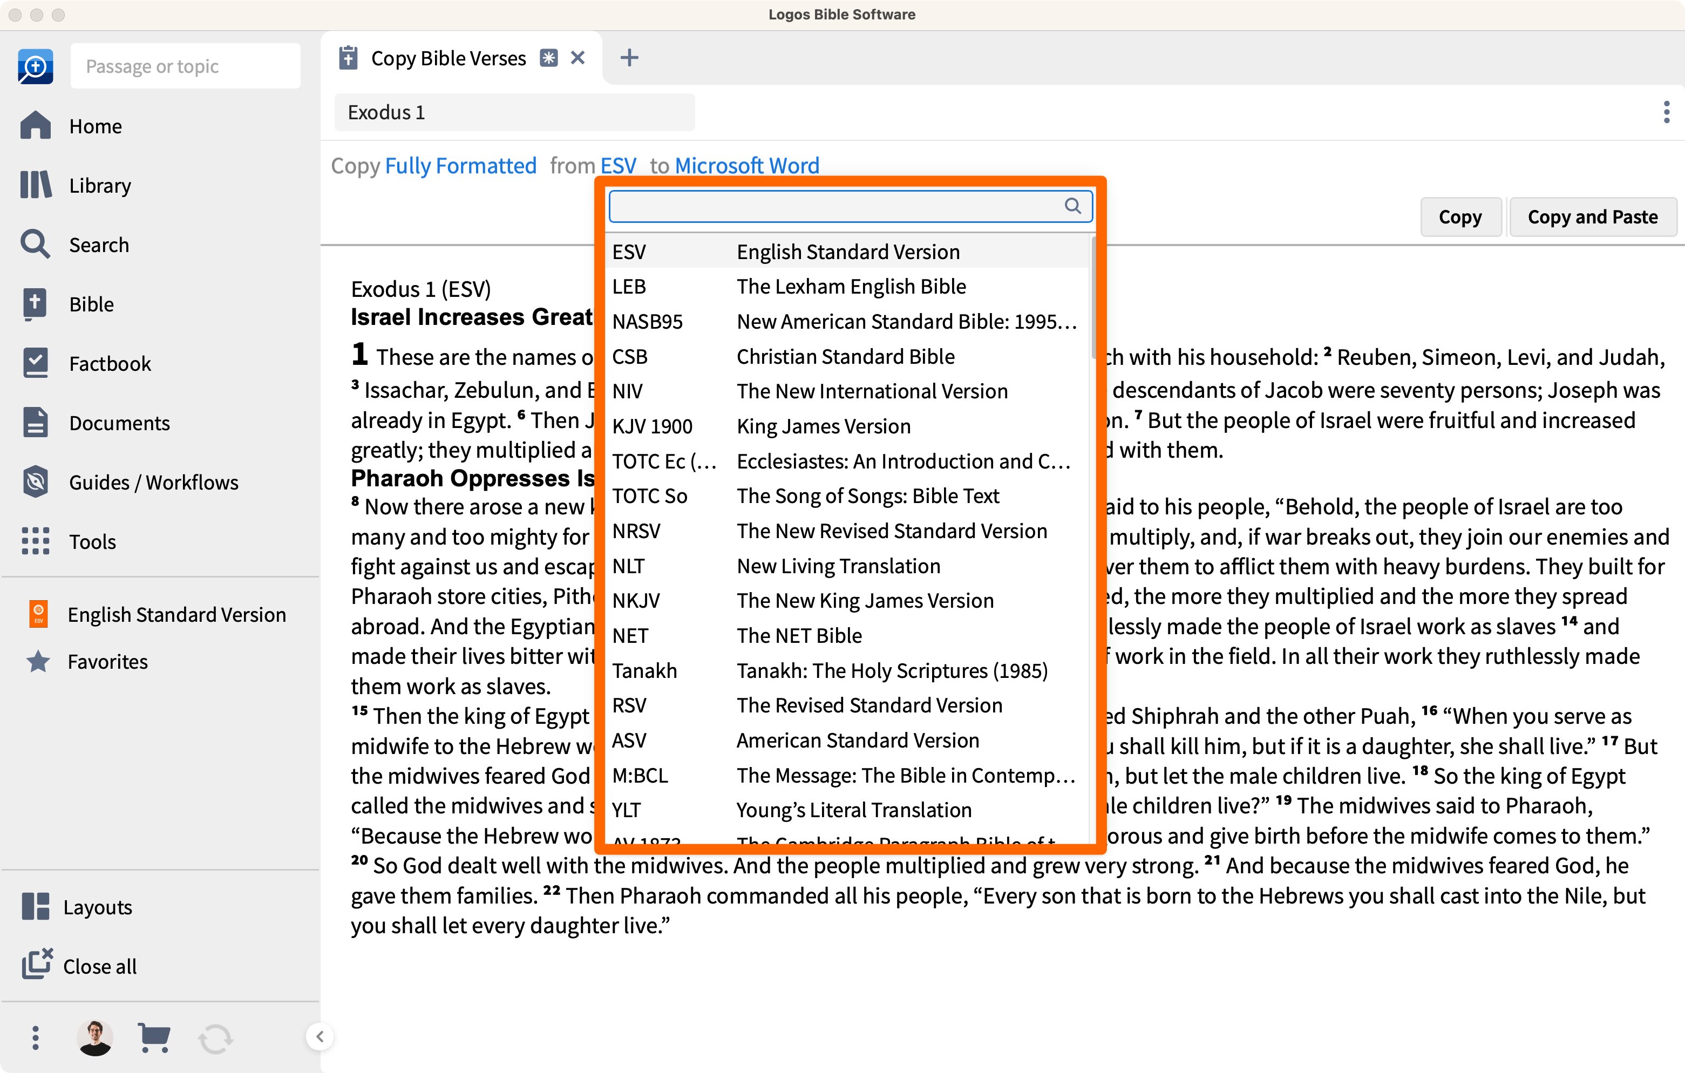Viewport: 1685px width, 1073px height.
Task: Choose Tanakh Holy Scriptures 1985
Action: (847, 670)
